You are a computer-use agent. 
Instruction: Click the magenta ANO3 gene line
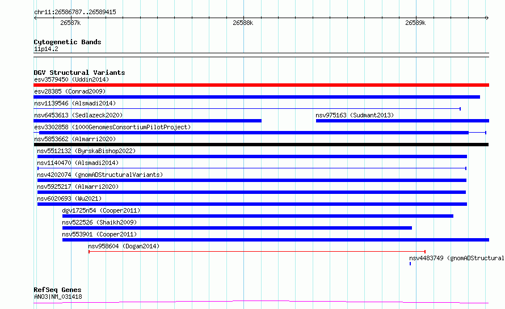[261, 302]
